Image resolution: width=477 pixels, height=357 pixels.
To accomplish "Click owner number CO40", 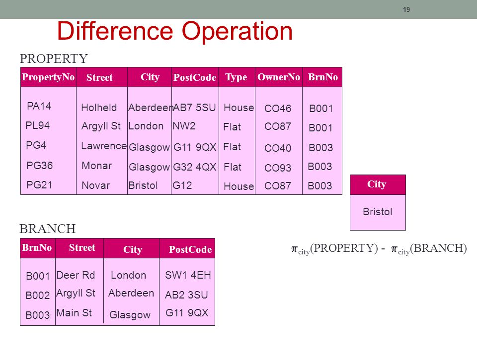I will pos(278,148).
